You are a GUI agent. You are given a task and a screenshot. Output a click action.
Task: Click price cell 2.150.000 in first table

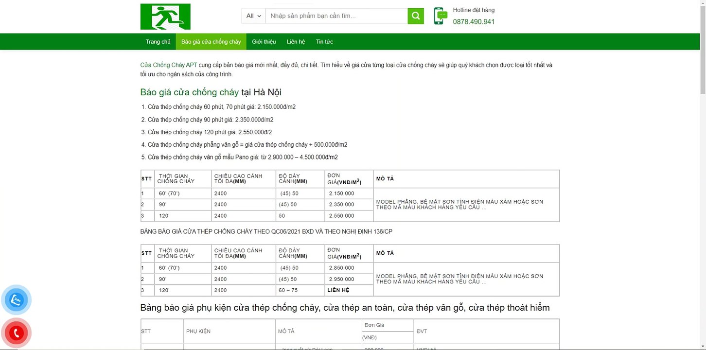tap(349, 193)
